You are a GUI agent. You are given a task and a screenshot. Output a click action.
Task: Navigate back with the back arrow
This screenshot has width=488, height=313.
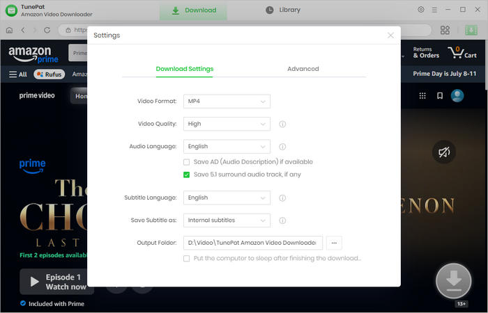[x=23, y=30]
